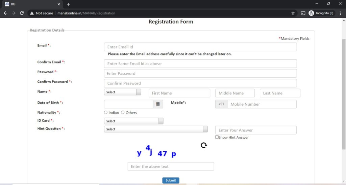Click the page vertical scrollbar
The height and width of the screenshot is (185, 346).
point(344,95)
